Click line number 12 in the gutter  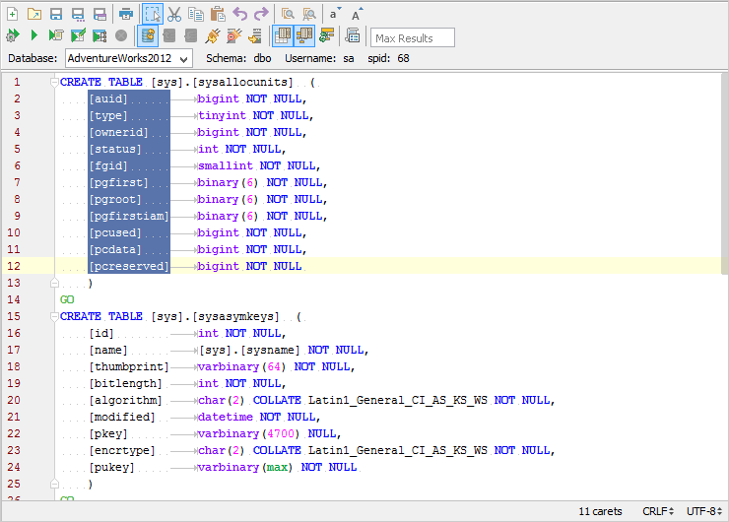(14, 266)
